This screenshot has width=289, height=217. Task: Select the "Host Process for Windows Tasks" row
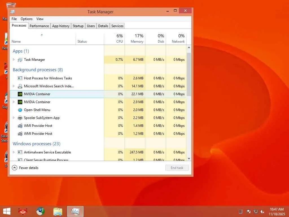(x=98, y=78)
